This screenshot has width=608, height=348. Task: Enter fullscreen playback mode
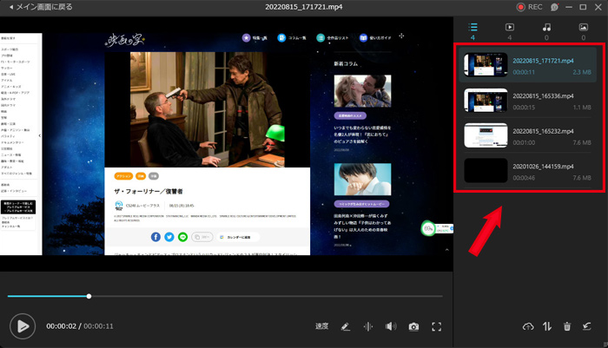click(x=437, y=326)
